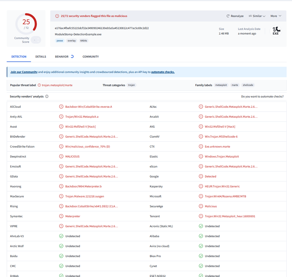The image size is (292, 277).
Task: Click the 'a moment ago' analysis date
Action: (247, 34)
